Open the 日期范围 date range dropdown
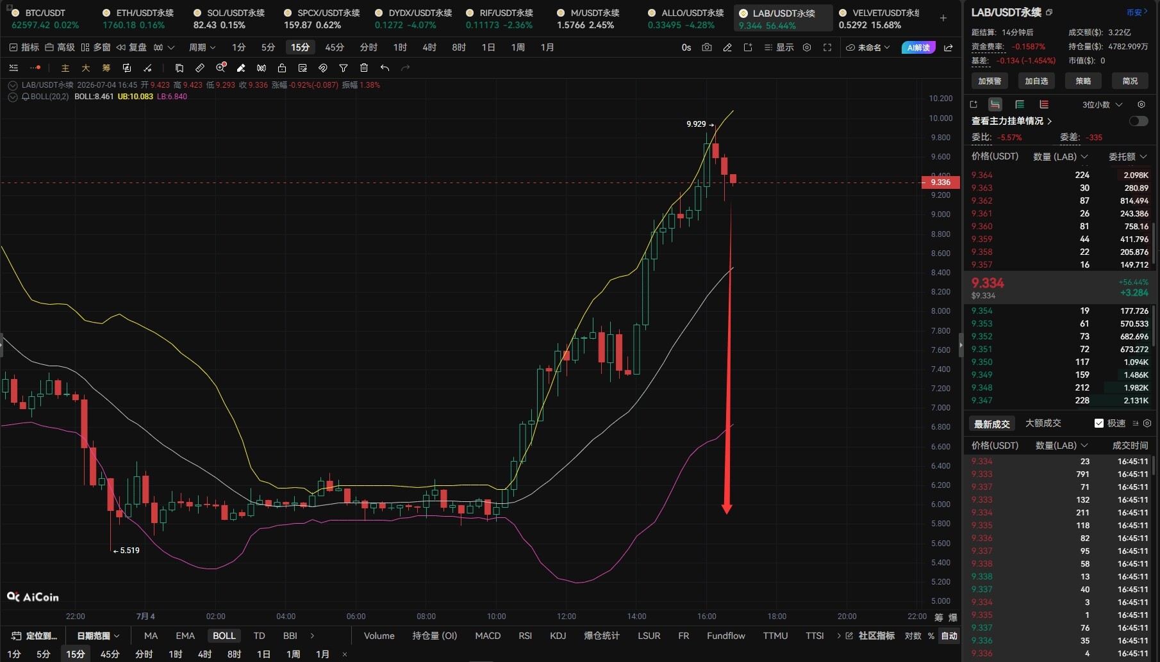This screenshot has height=662, width=1160. 98,636
